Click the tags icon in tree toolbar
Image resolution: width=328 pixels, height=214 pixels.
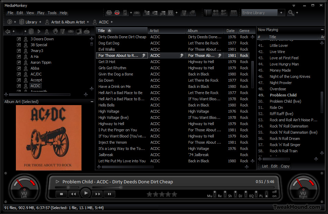(55, 31)
